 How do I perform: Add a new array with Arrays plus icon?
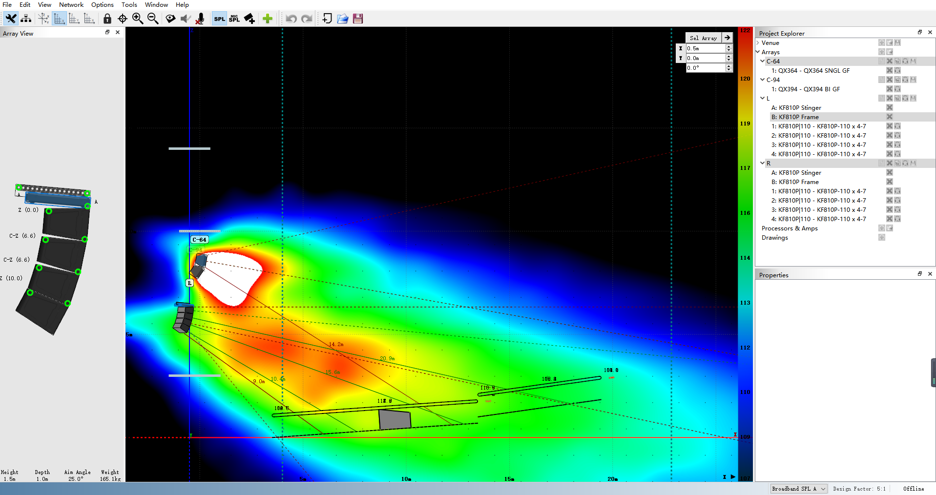[882, 52]
